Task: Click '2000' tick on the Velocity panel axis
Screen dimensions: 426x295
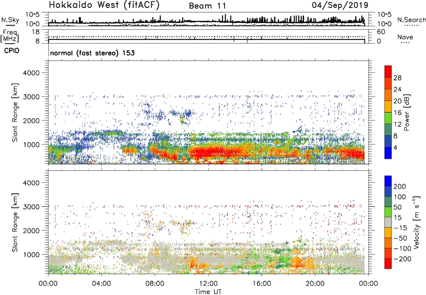Action: pos(31,231)
